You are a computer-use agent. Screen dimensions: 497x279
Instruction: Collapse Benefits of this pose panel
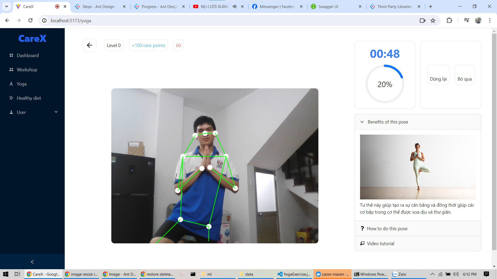pos(388,122)
